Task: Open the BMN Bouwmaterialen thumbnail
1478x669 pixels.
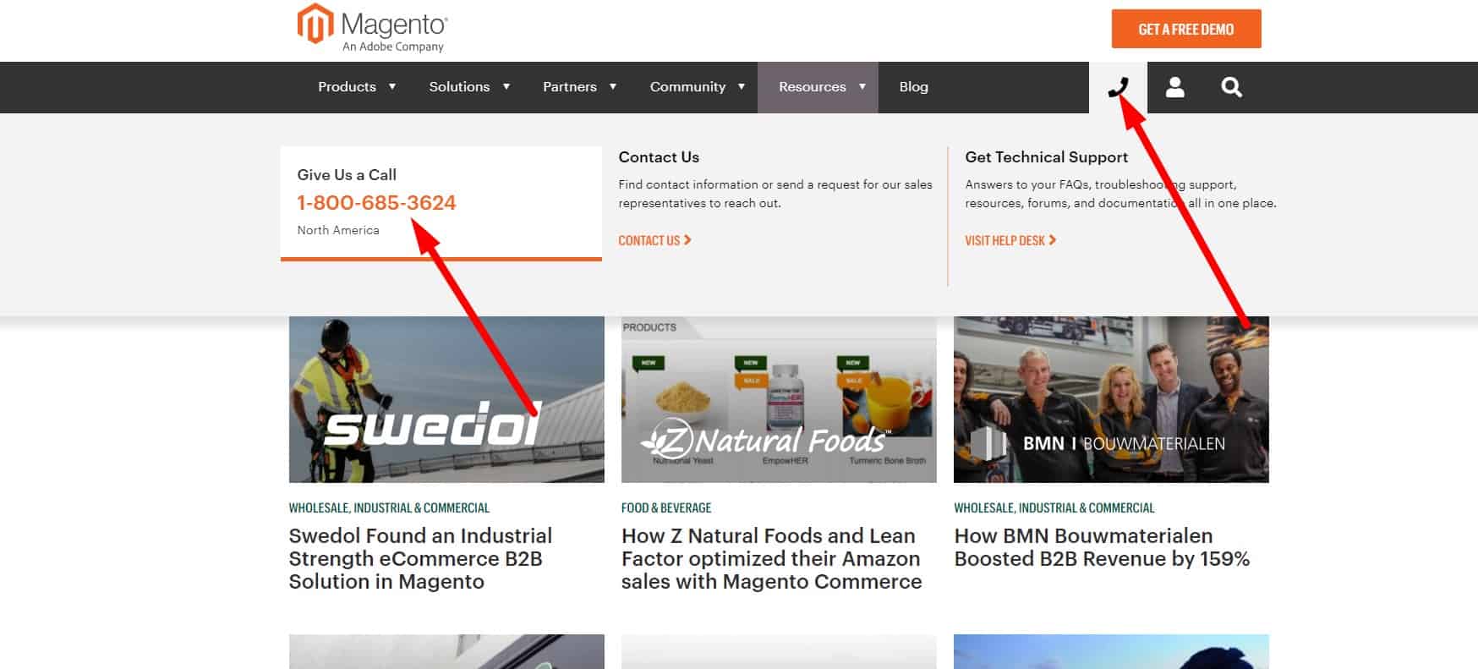Action: tap(1111, 399)
